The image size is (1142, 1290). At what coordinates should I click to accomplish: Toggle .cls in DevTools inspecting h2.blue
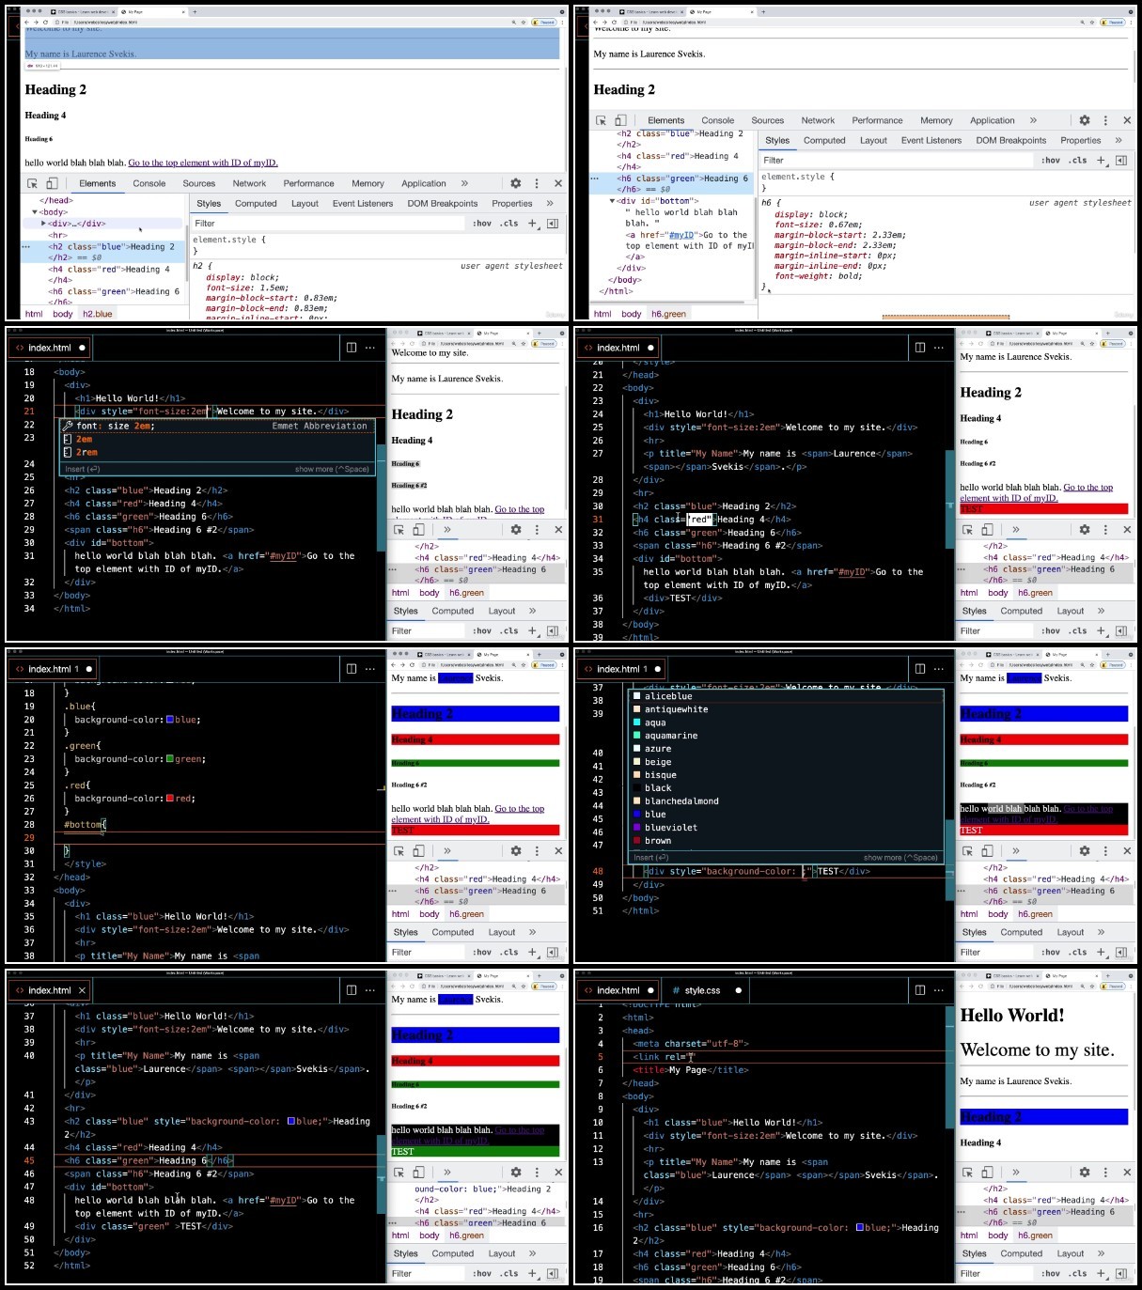pos(509,224)
